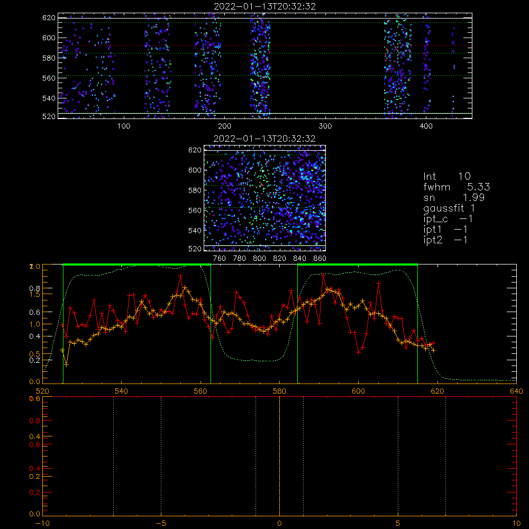This screenshot has width=529, height=529.
Task: Click the orange '0.5' y-axis label in profile plot
Action: [x=35, y=354]
